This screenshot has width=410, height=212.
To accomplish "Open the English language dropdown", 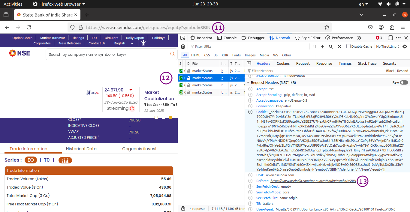I will 124,43.
